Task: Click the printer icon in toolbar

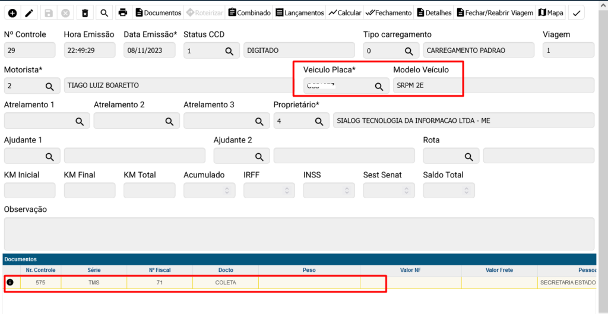Action: [x=122, y=12]
